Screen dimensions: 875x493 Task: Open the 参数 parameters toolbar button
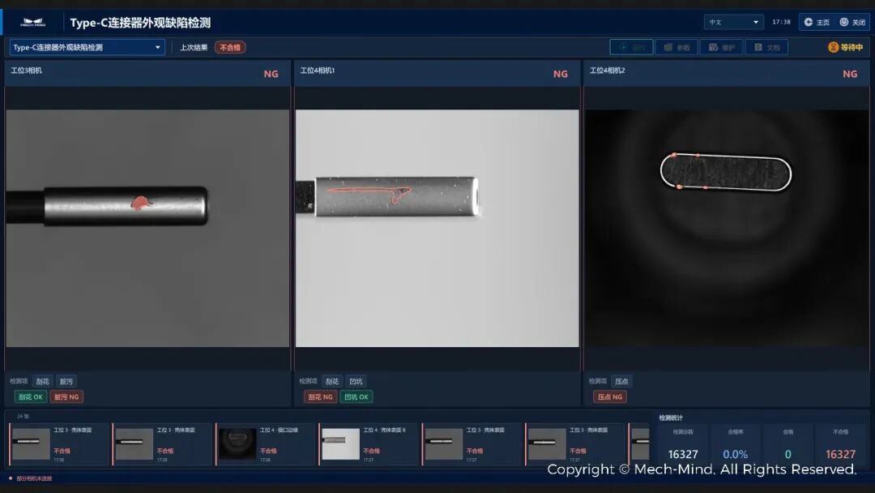(x=677, y=48)
